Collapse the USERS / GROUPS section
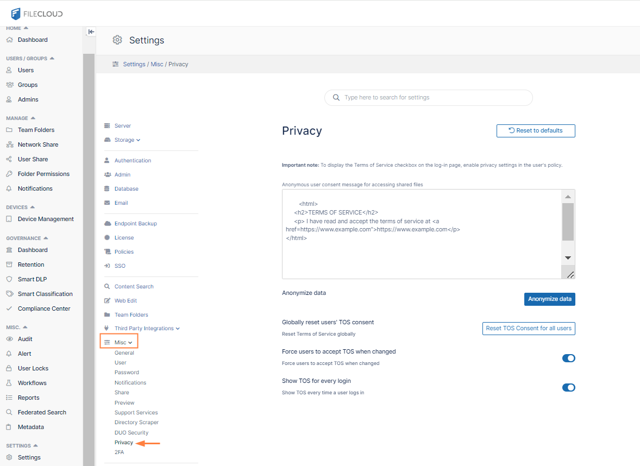This screenshot has width=640, height=466. click(x=52, y=58)
